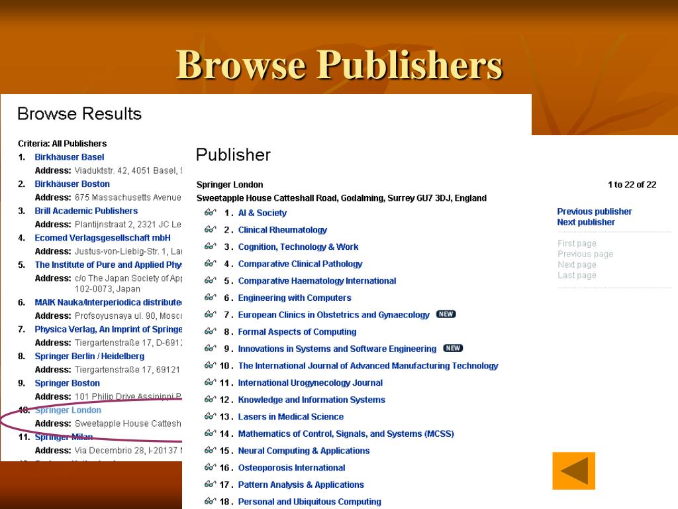Select Springer Boston publisher
This screenshot has width=678, height=509.
pos(67,383)
